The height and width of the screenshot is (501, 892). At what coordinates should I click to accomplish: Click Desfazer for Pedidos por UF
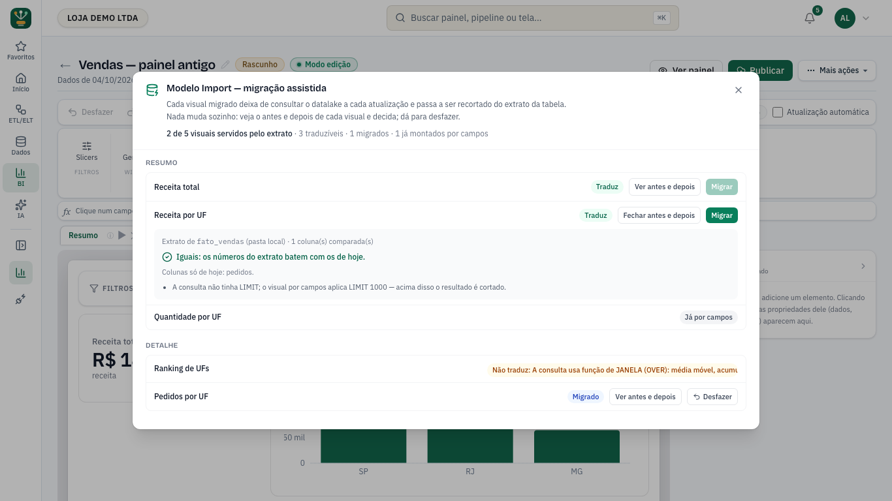pos(712,397)
